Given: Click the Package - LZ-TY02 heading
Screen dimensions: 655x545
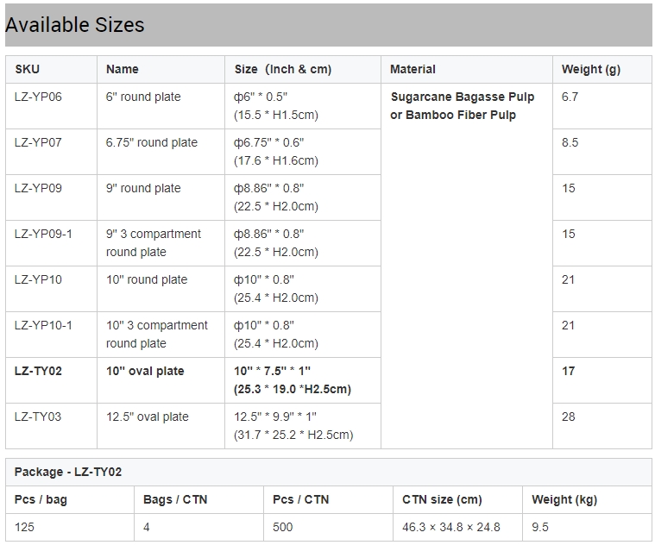Looking at the screenshot, I should tap(68, 472).
